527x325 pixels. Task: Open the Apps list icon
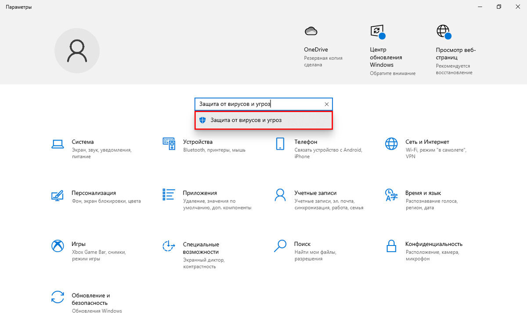click(169, 195)
